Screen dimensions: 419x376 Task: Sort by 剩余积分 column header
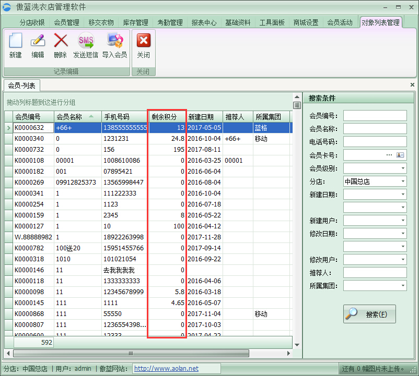point(167,116)
